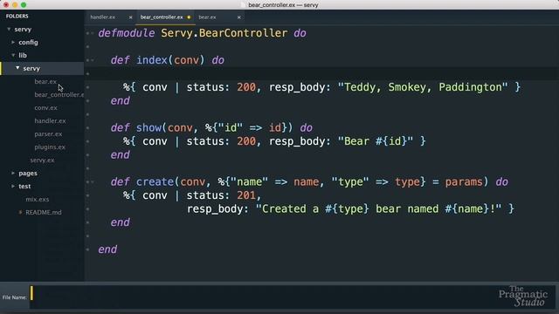Open conv.ex in the sidebar
The image size is (559, 314).
pyautogui.click(x=45, y=108)
